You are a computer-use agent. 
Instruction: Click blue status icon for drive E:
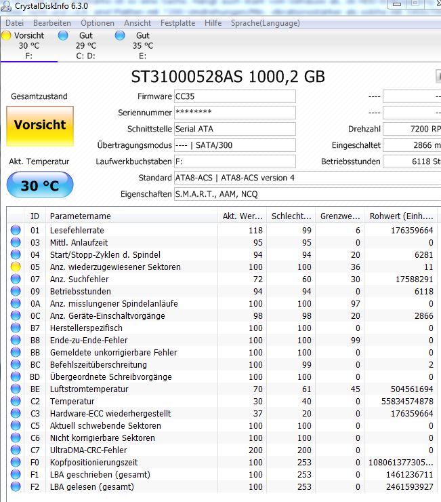[x=120, y=35]
